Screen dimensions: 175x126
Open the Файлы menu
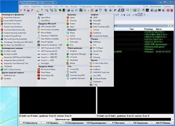click(x=26, y=7)
